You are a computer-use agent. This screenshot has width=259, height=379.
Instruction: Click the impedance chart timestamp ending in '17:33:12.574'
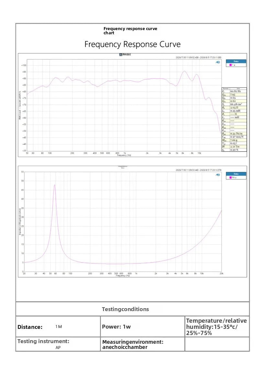click(198, 170)
